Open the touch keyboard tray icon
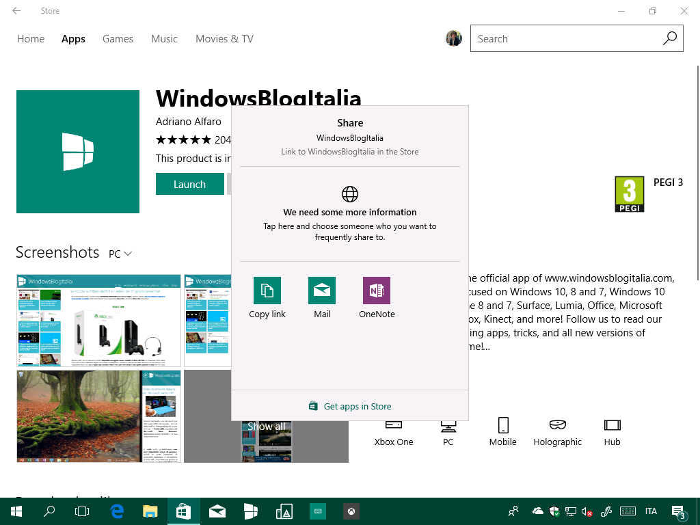The height and width of the screenshot is (525, 700). pos(628,511)
